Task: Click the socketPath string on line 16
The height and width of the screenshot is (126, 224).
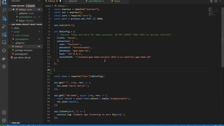Action: (x=113, y=57)
